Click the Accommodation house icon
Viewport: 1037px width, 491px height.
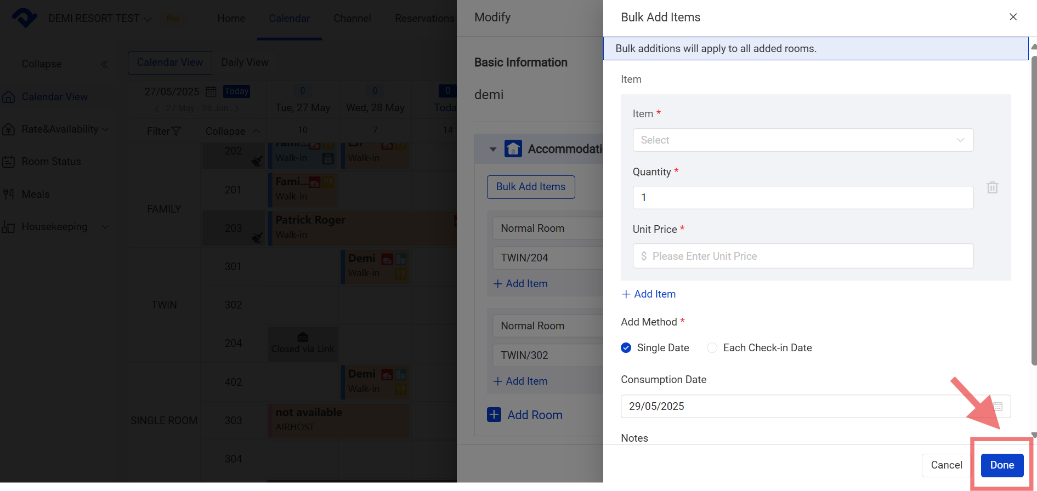coord(513,149)
